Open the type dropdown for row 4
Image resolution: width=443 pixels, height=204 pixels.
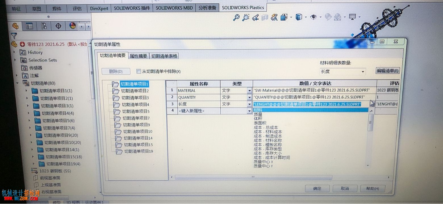(250, 111)
